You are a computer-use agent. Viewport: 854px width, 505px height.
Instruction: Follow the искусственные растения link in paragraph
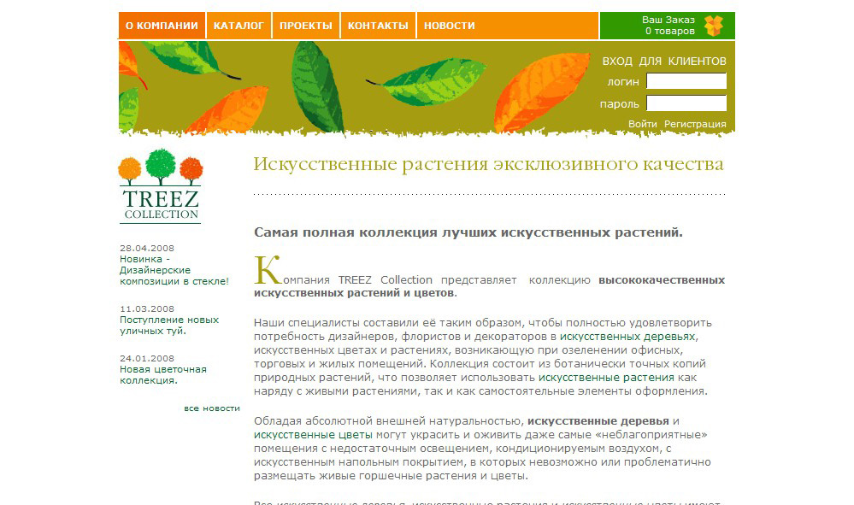pos(606,378)
